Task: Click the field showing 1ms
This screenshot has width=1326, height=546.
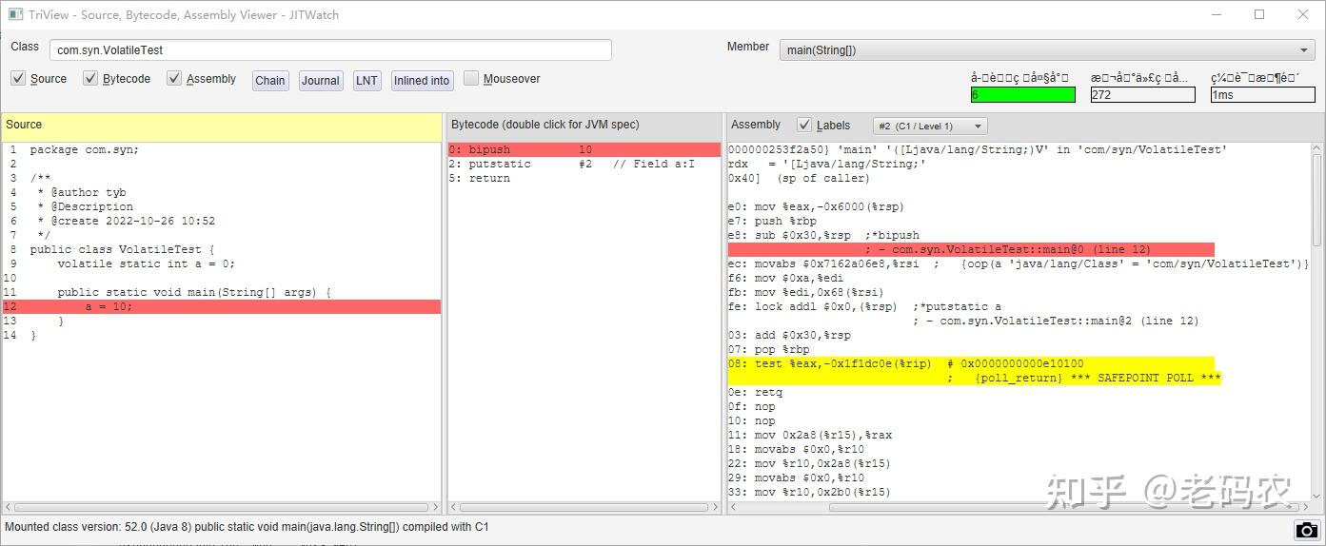Action: (1262, 95)
